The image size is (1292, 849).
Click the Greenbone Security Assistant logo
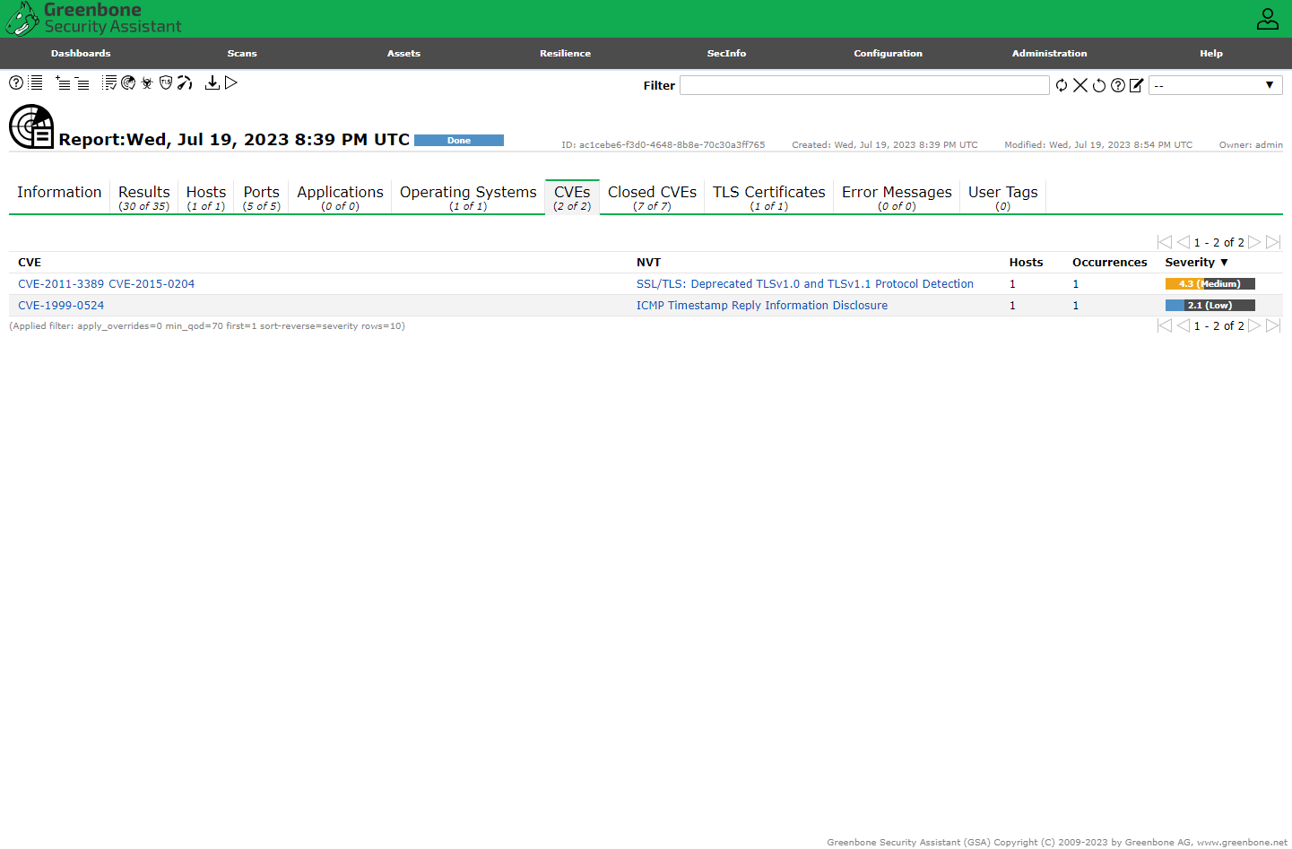pos(94,18)
